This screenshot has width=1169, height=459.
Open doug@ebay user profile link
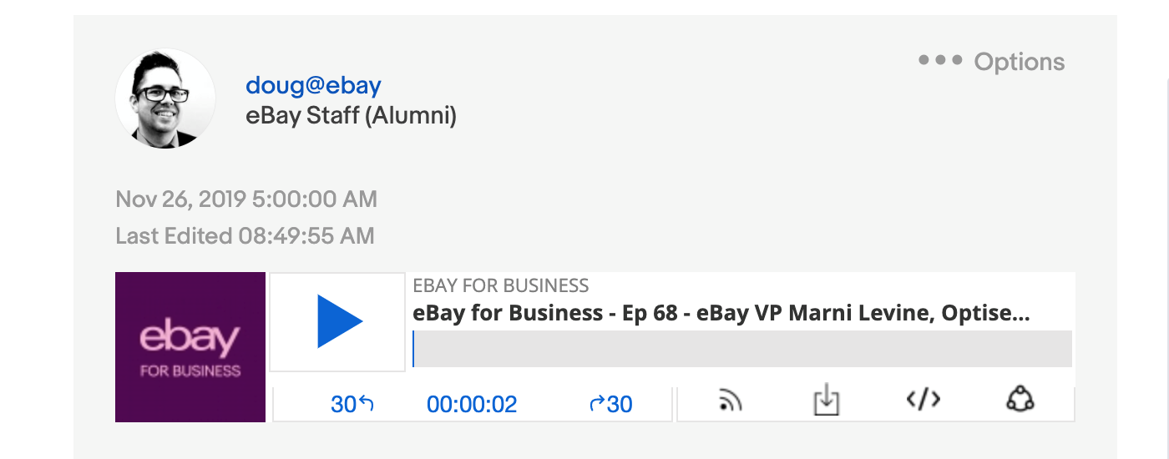pos(313,85)
